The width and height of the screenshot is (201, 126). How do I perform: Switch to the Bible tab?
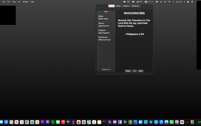pos(111,6)
